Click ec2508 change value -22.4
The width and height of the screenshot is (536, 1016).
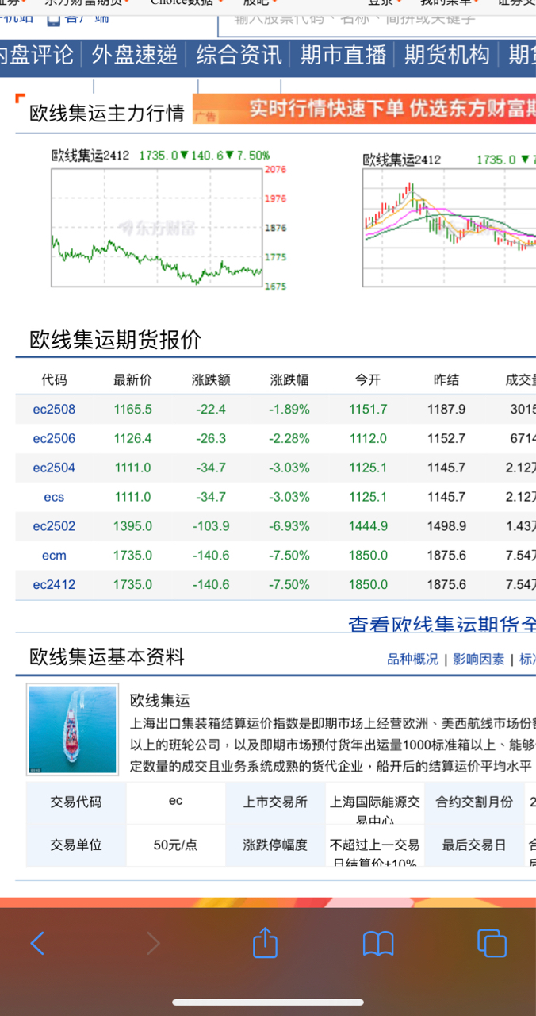point(211,410)
